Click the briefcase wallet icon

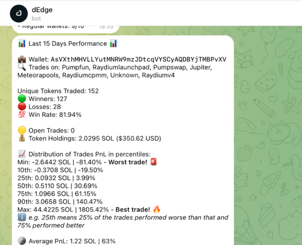[x=22, y=59]
